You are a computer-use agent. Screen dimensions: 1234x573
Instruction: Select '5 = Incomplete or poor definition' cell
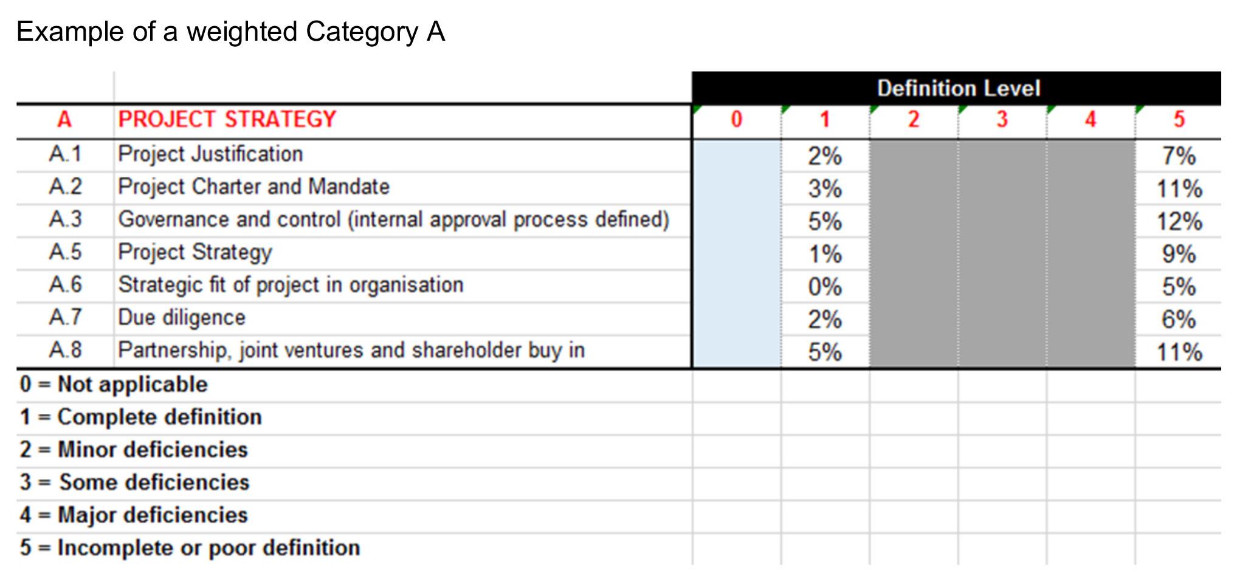coord(354,549)
